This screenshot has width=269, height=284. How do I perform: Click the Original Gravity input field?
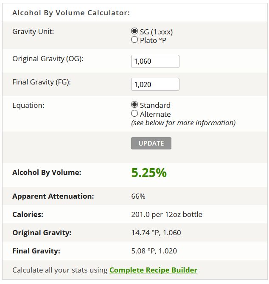[155, 61]
